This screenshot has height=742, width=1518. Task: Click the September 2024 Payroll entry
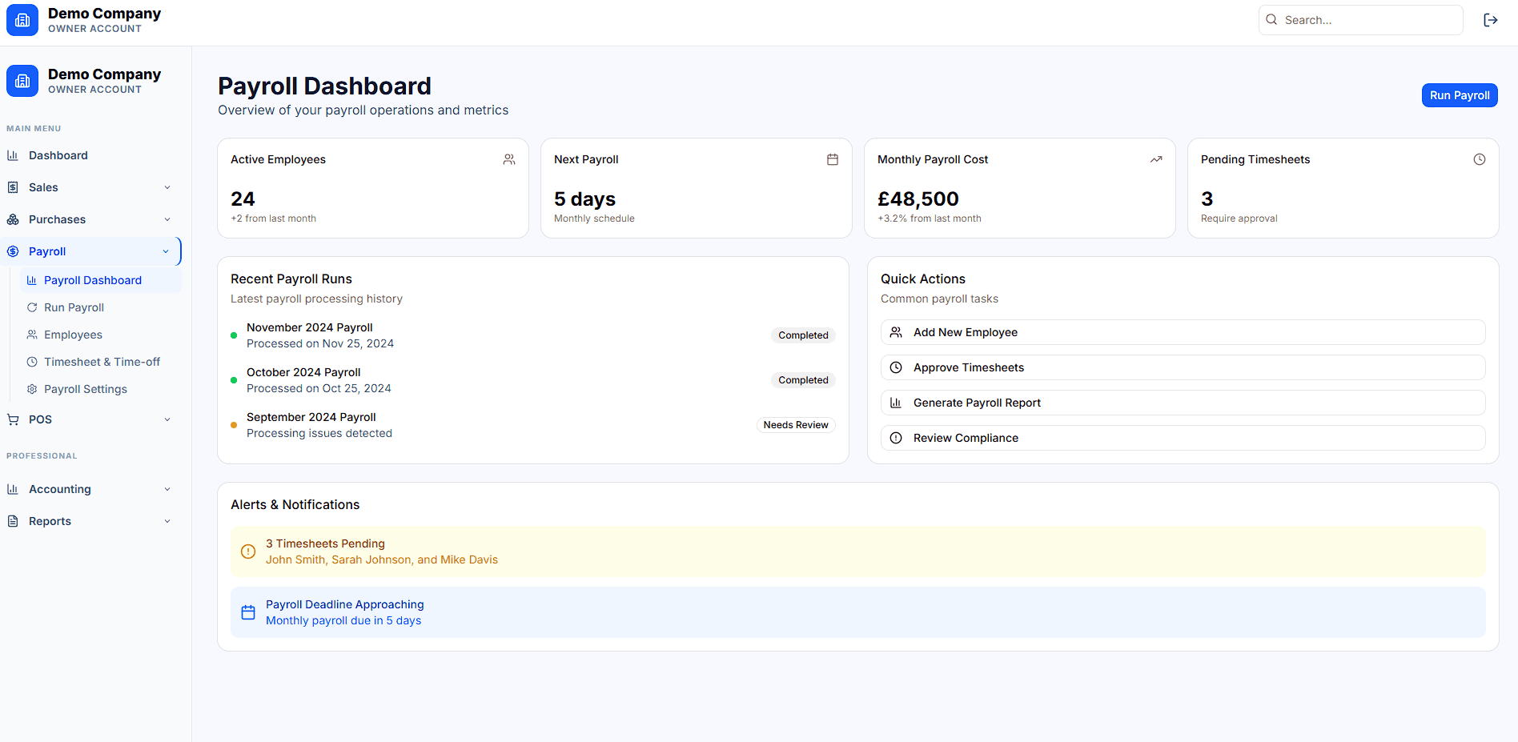[x=533, y=425]
